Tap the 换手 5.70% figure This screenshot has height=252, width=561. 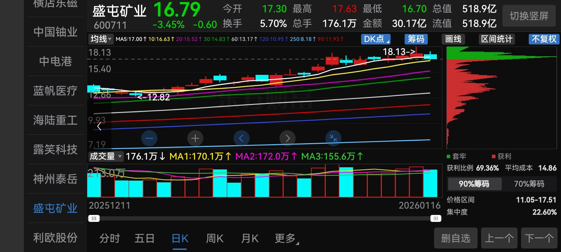click(273, 23)
